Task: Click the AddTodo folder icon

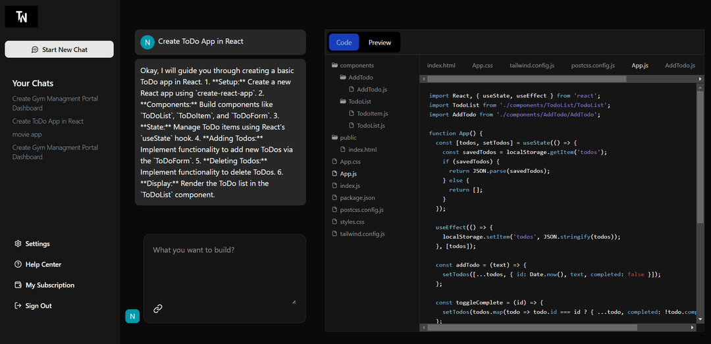Action: tap(343, 78)
